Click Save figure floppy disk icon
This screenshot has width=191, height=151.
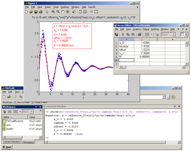(36, 12)
